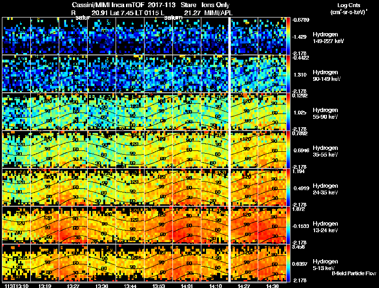Viewport: 379px width, 288px height.
Task: Click the 13:19 time axis label
Action: pos(45,286)
